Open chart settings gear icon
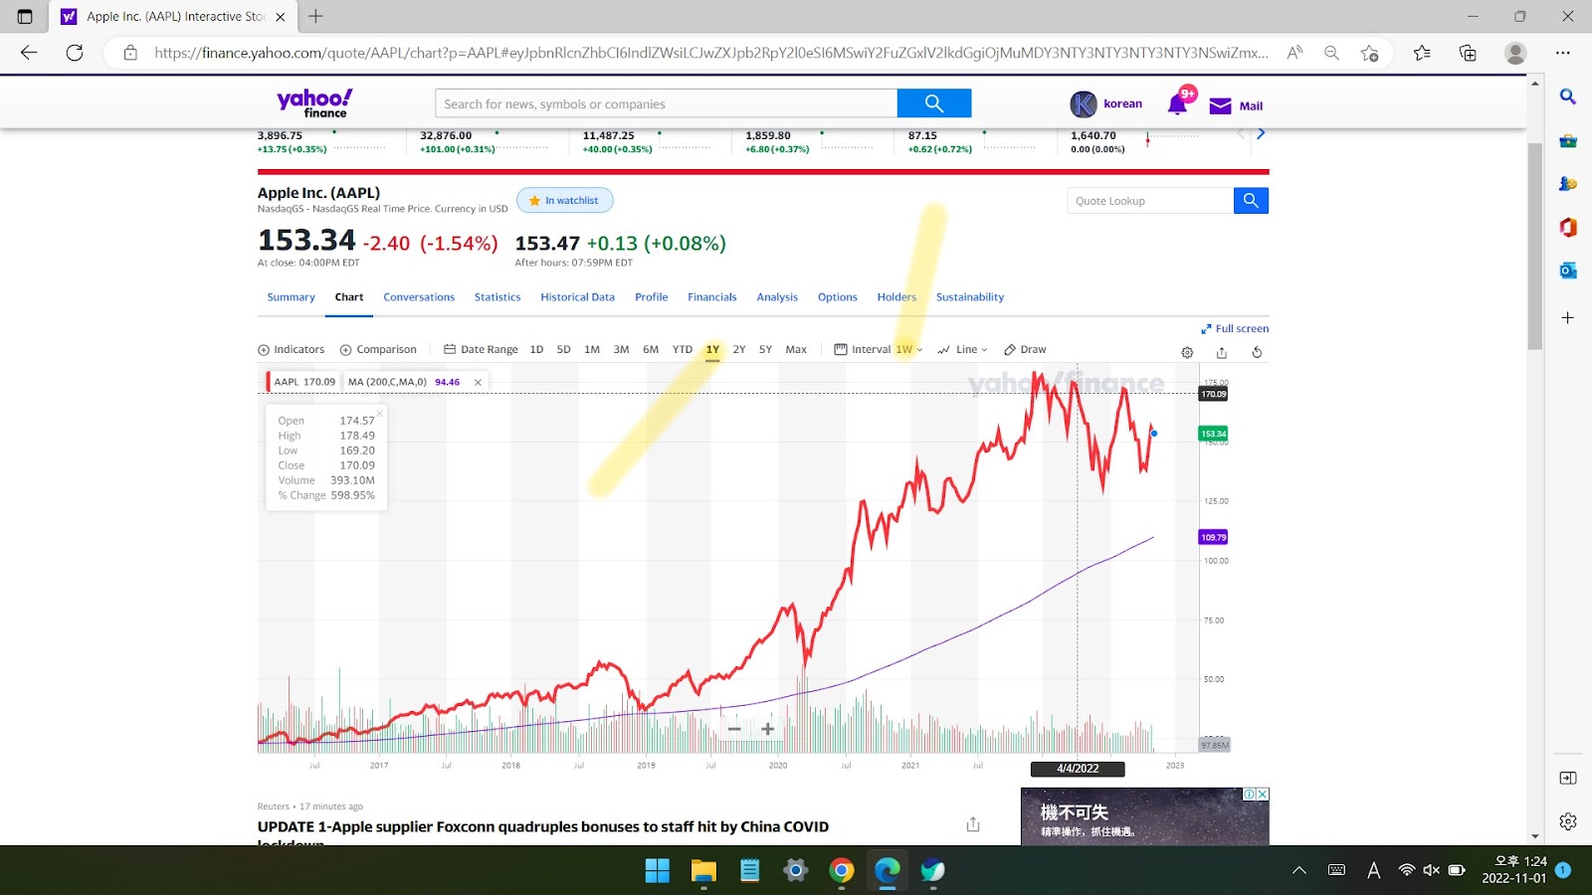 [x=1187, y=352]
